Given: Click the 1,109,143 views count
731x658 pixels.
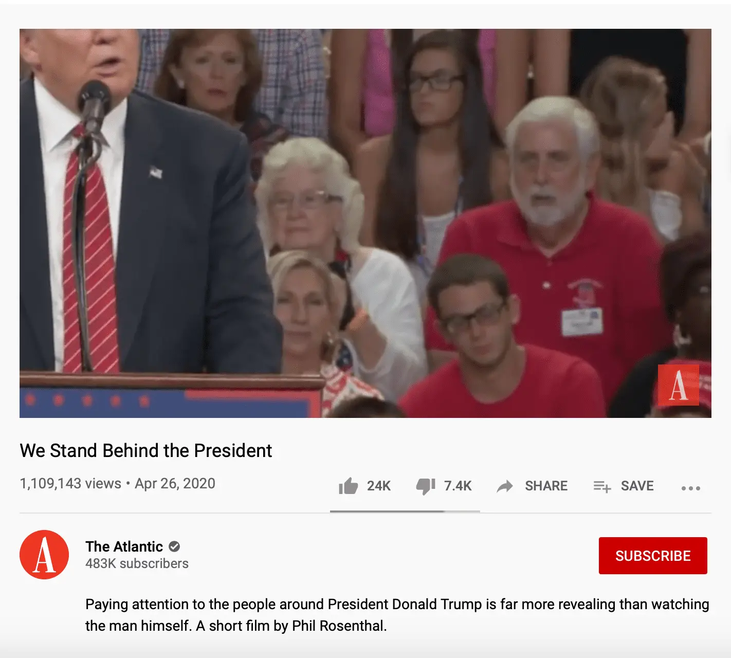Looking at the screenshot, I should (70, 484).
